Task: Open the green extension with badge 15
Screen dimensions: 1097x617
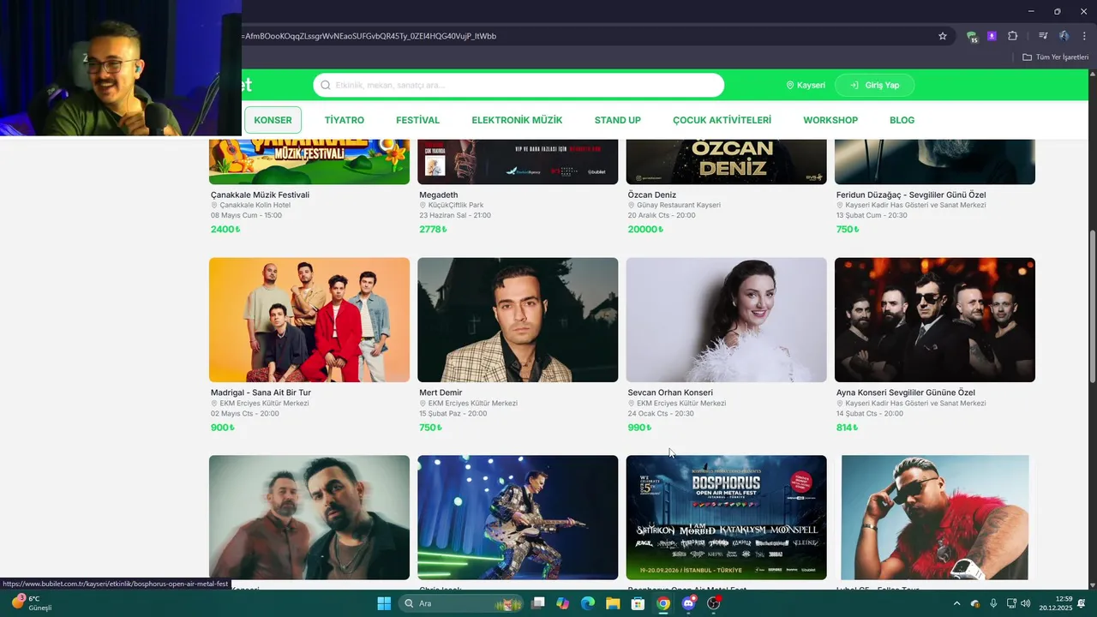Action: pos(972,36)
